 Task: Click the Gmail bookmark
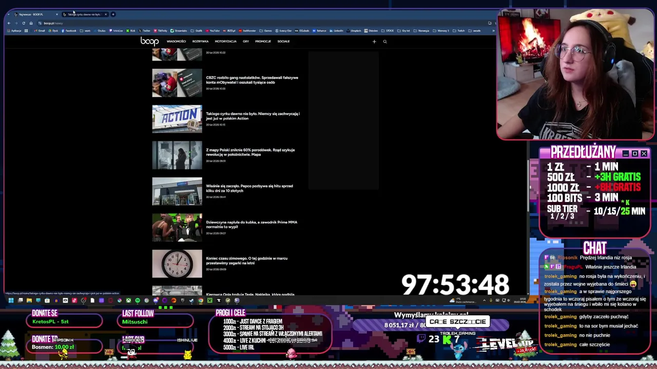(x=40, y=31)
